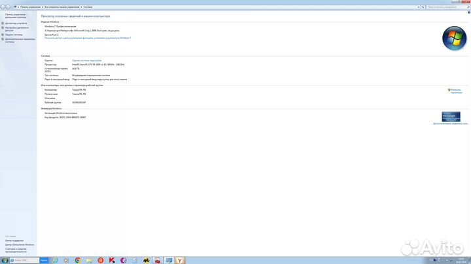Click the Change settings link for computer name
This screenshot has width=471, height=264.
(x=455, y=91)
